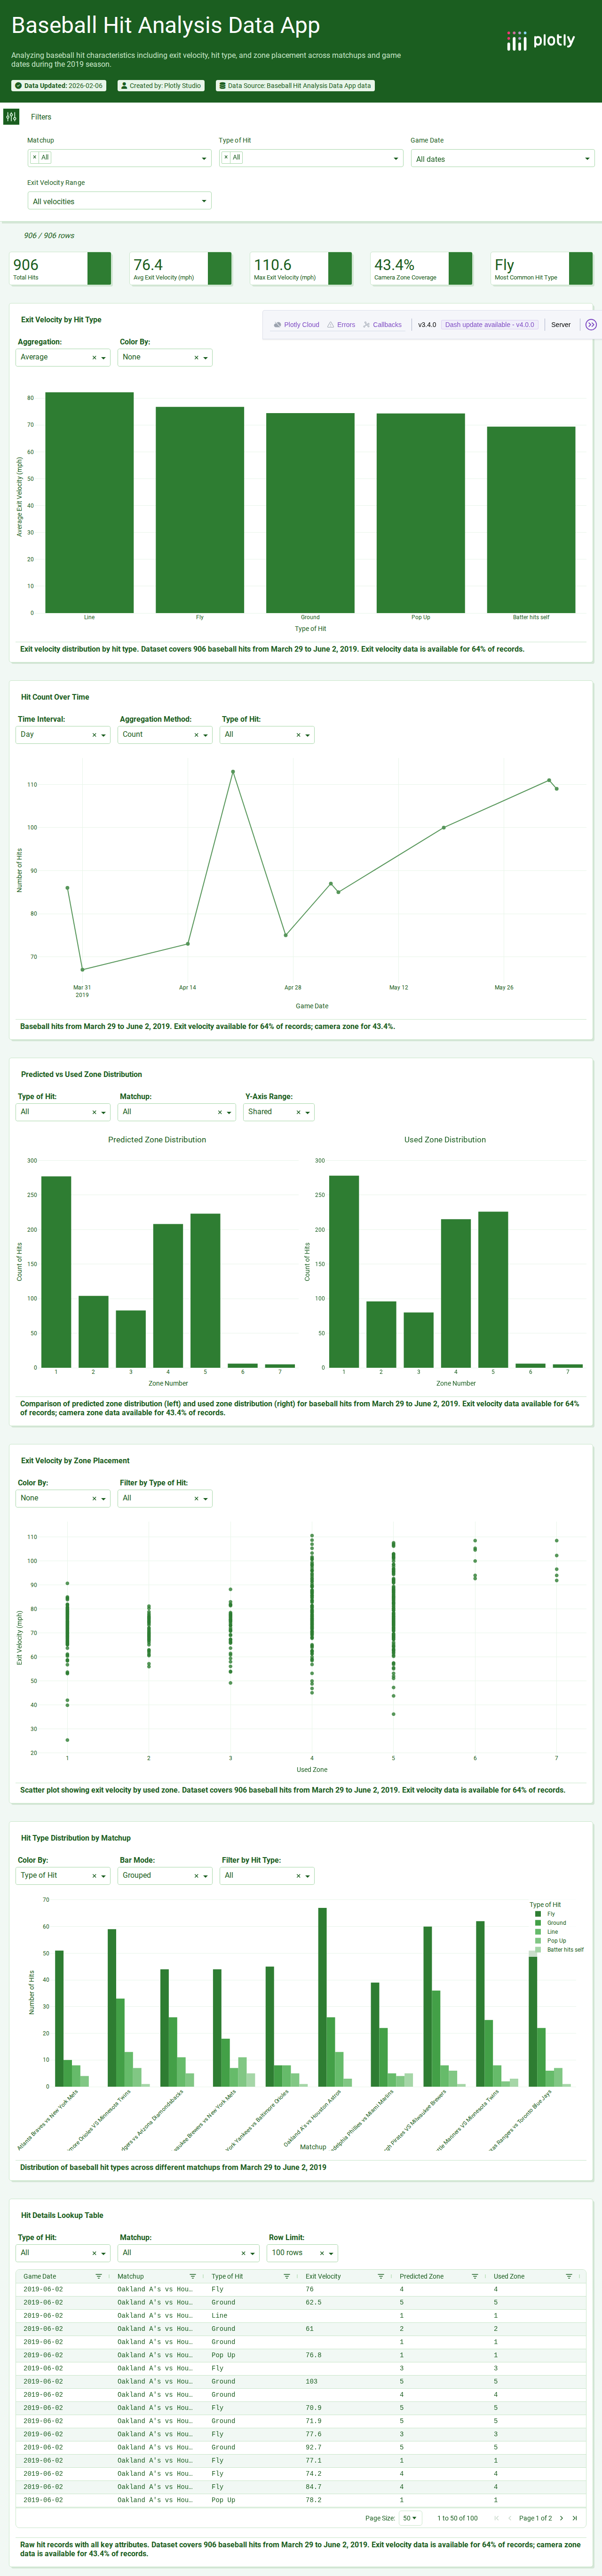Open the filters panel settings icon
This screenshot has width=602, height=2576.
(11, 117)
